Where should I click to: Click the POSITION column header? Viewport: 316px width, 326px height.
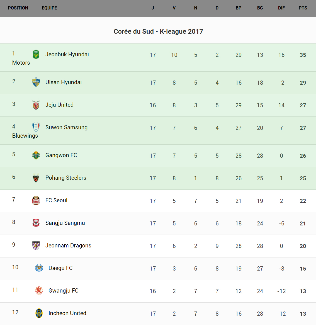coord(18,8)
